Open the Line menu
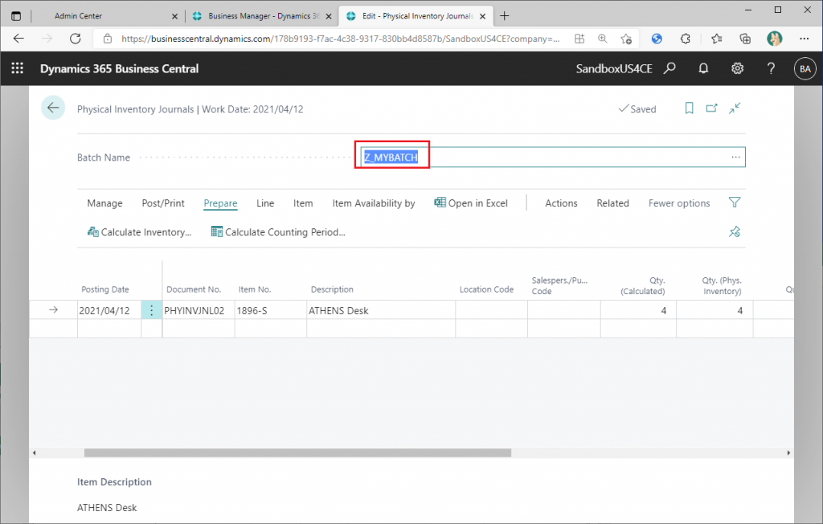This screenshot has height=524, width=823. tap(265, 203)
